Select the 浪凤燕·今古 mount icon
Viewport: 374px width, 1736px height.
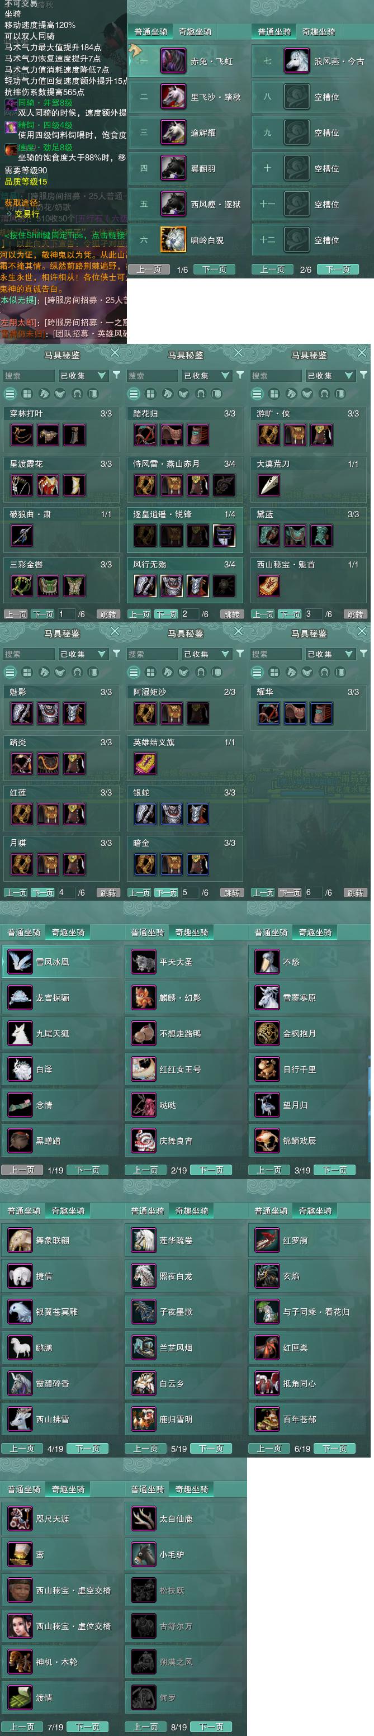296,62
